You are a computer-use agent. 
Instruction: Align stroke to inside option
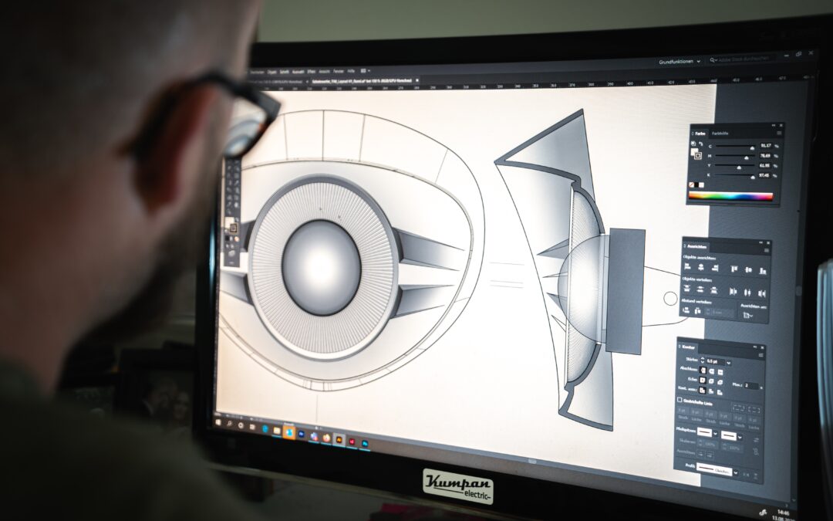coord(711,391)
